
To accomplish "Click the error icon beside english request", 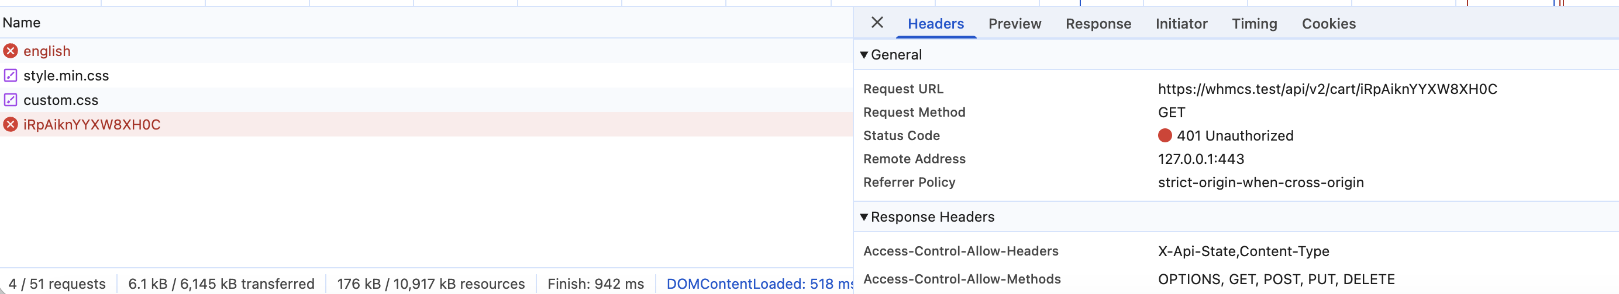I will point(11,51).
